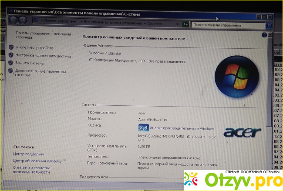Click the Back navigation arrow button
This screenshot has height=191, width=283.
coord(12,20)
